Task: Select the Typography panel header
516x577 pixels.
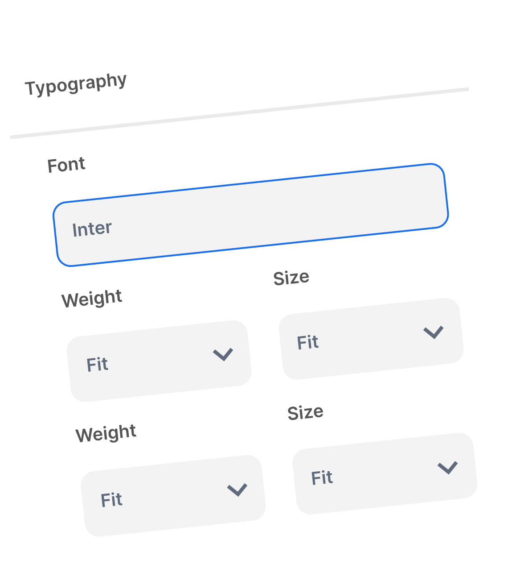Action: click(x=76, y=83)
